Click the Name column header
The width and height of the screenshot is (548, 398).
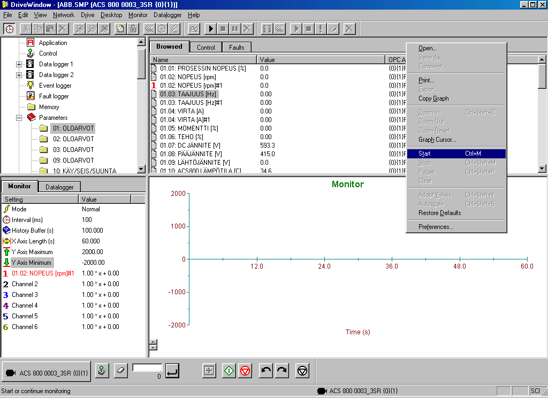tap(203, 60)
